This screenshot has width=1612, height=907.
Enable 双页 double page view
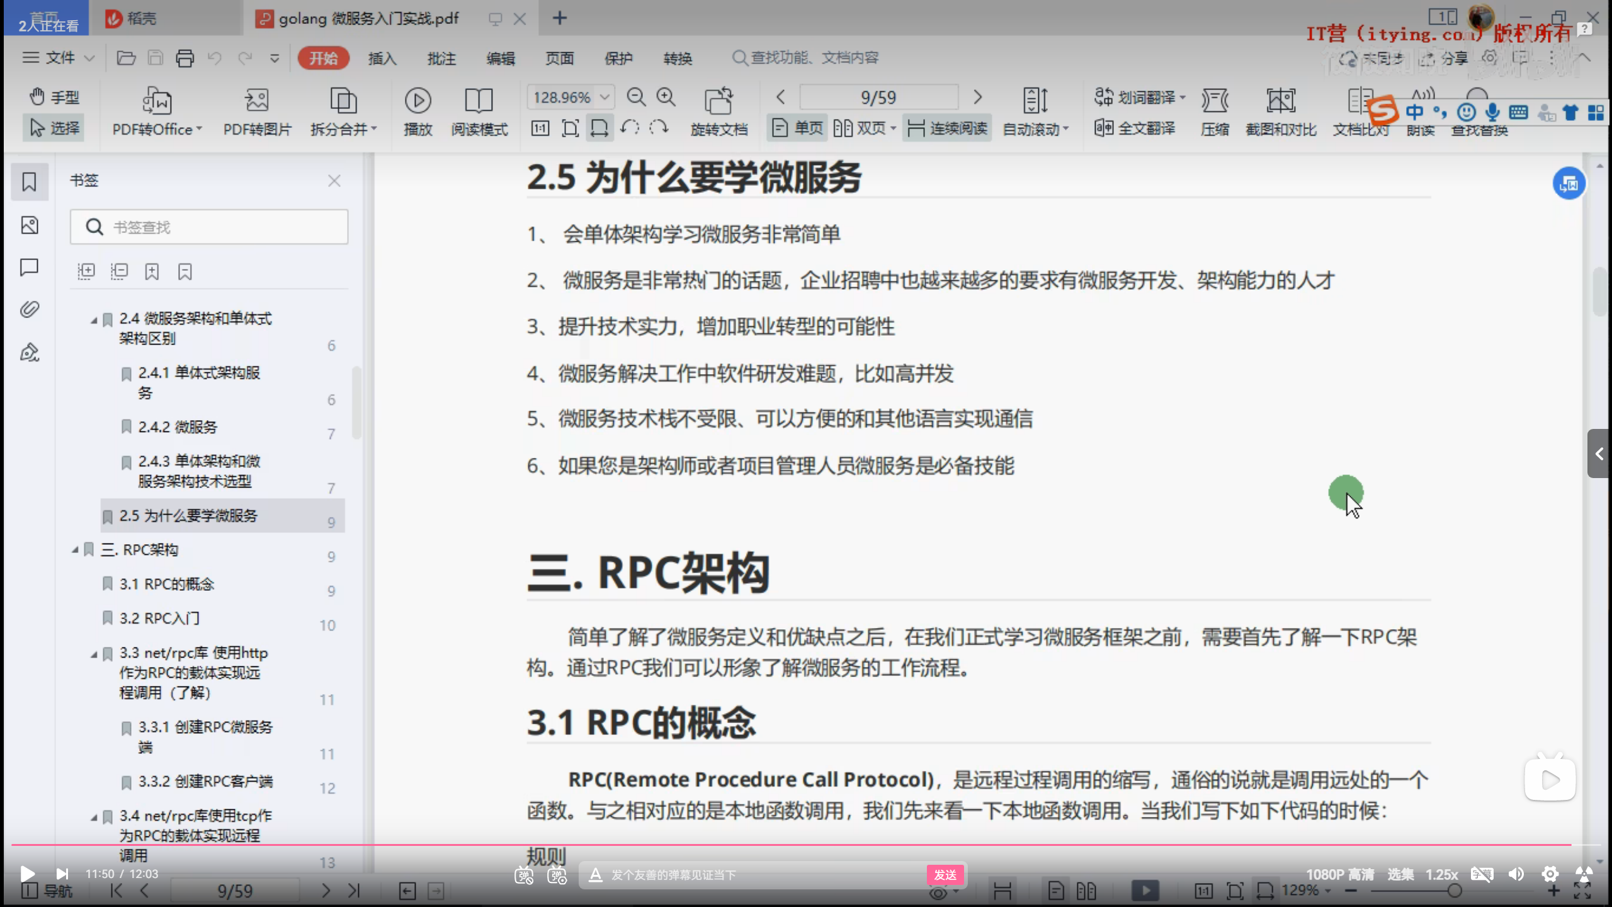click(864, 128)
